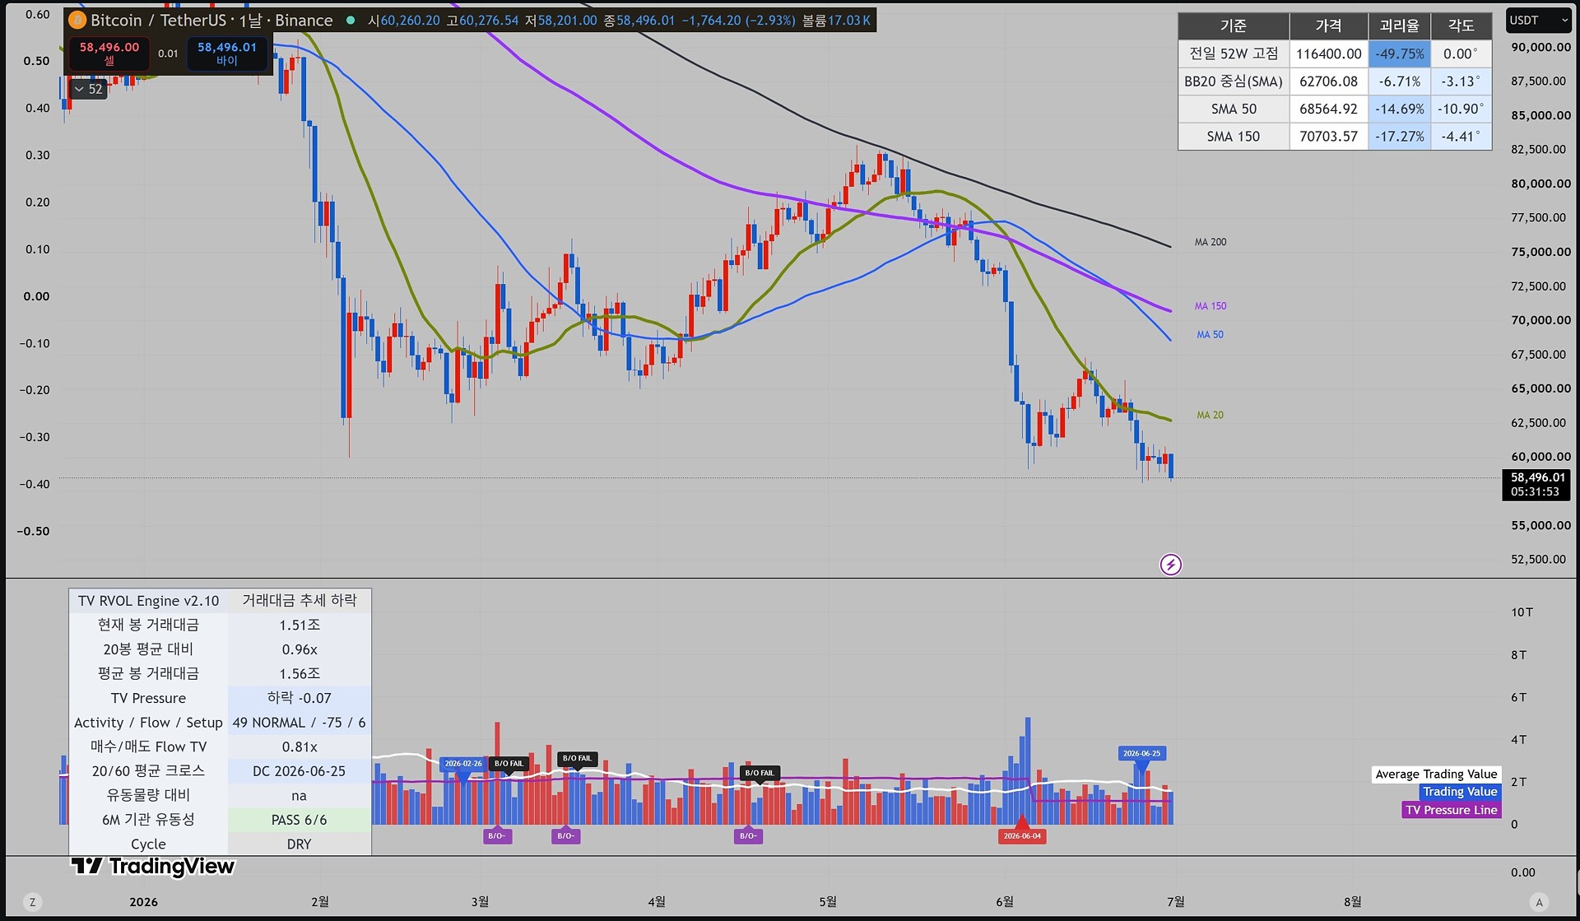Click the purple TV Pressure Line label
Screen dimensions: 1580x921
[x=1451, y=810]
